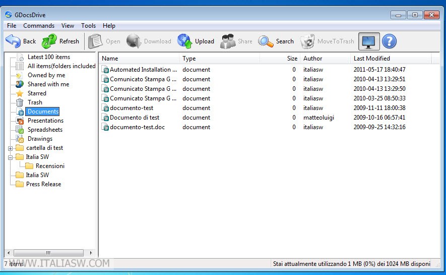Image resolution: width=446 pixels, height=275 pixels.
Task: Open the View menu
Action: click(68, 26)
